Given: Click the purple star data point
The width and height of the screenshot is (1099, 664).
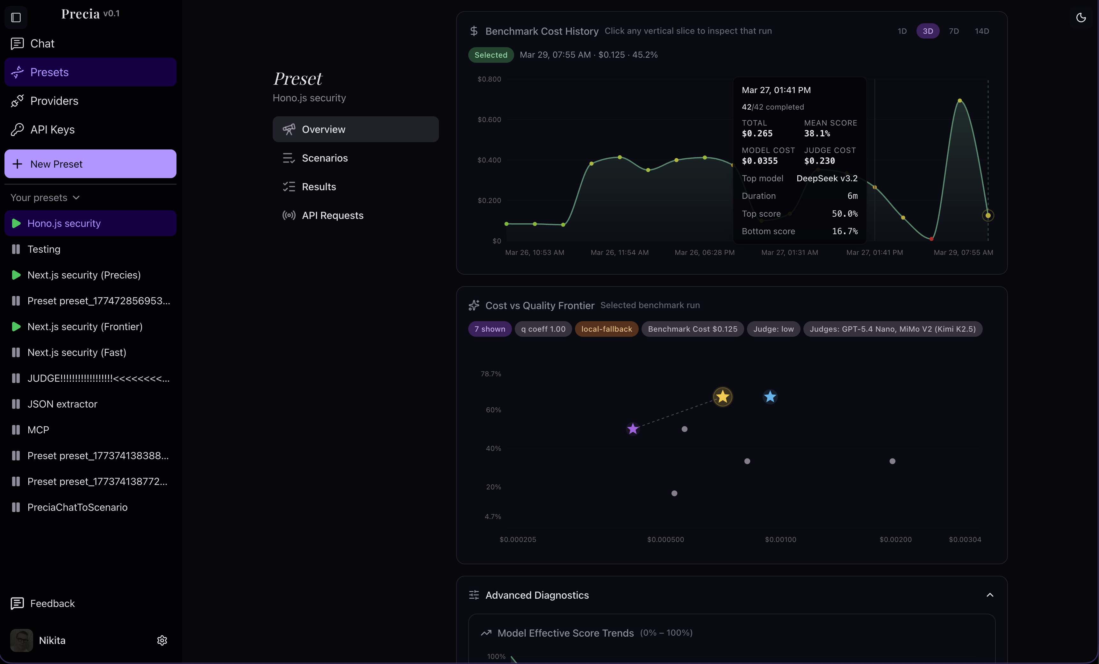Looking at the screenshot, I should coord(632,429).
